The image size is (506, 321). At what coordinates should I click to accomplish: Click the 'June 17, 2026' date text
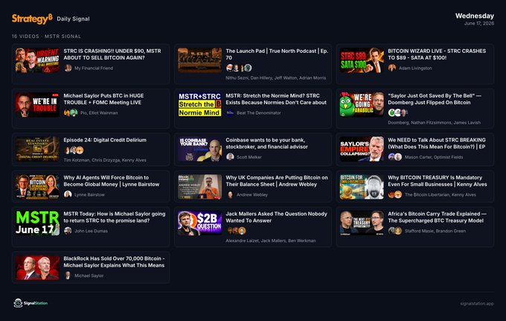click(479, 24)
